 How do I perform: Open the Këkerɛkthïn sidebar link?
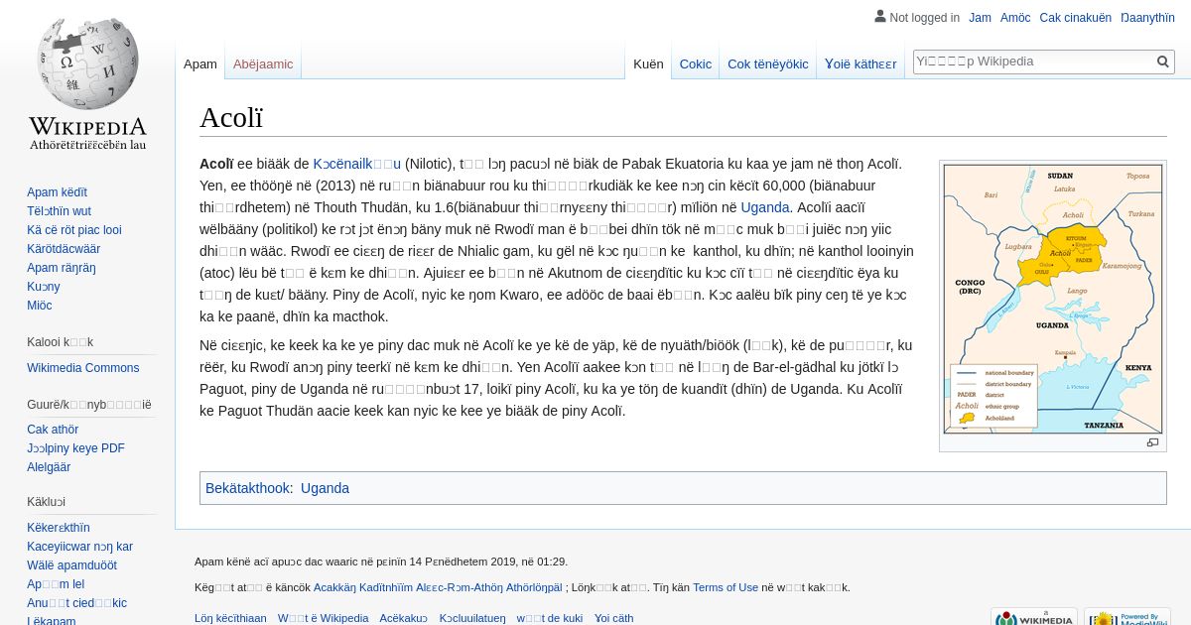click(x=59, y=528)
